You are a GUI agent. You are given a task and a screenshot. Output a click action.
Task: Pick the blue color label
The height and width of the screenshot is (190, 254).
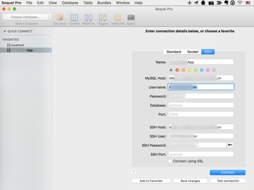coord(202,70)
